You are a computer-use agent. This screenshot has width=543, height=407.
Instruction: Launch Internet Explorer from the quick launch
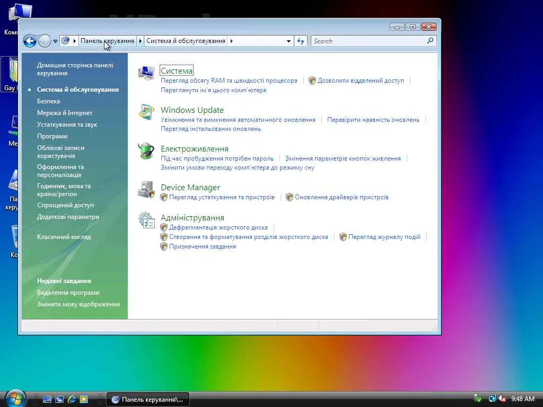tap(72, 399)
